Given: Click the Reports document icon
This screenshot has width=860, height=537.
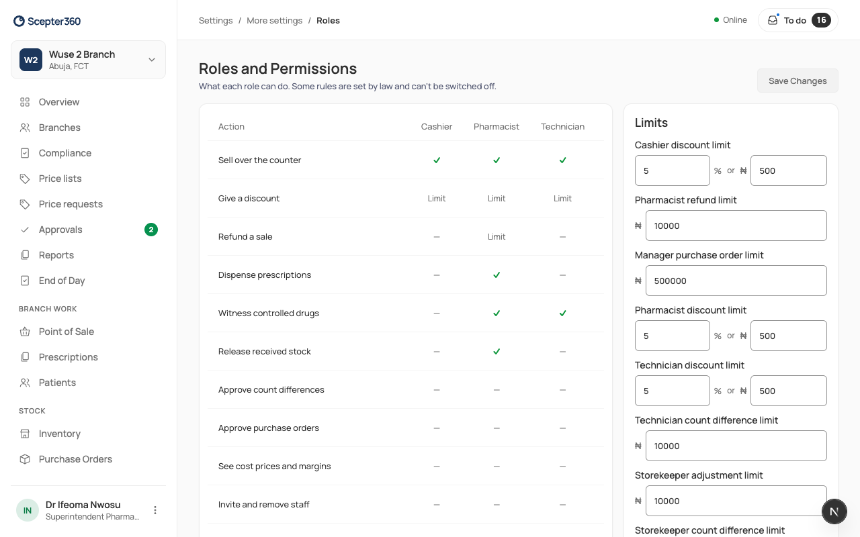Looking at the screenshot, I should [25, 255].
